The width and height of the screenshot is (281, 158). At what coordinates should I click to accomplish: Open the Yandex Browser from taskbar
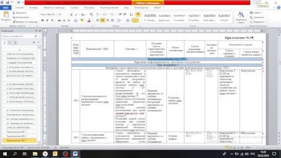coord(45,154)
